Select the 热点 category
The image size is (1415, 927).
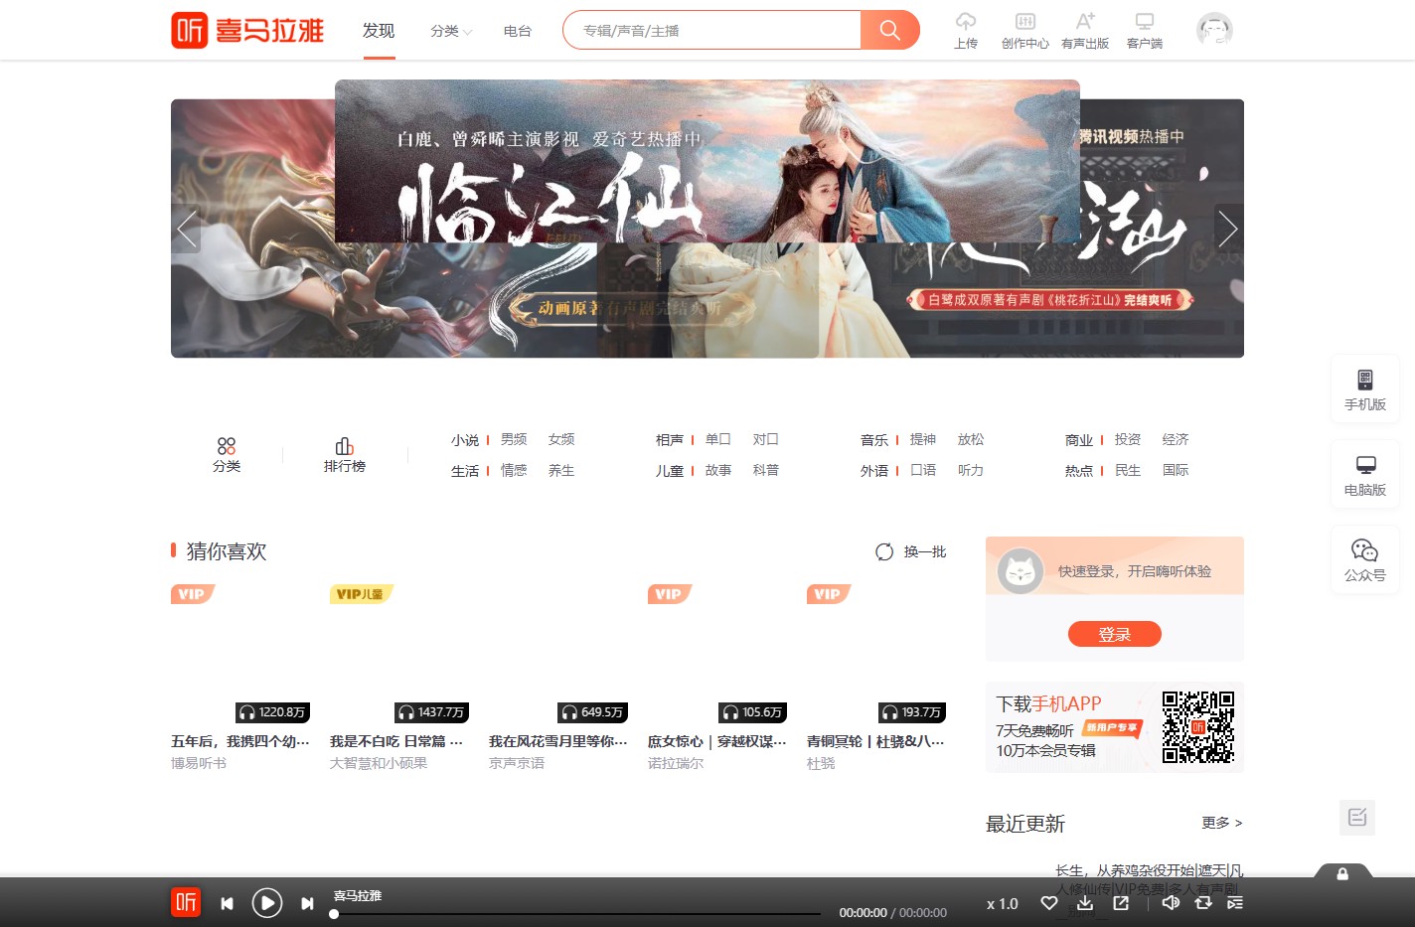point(1079,471)
